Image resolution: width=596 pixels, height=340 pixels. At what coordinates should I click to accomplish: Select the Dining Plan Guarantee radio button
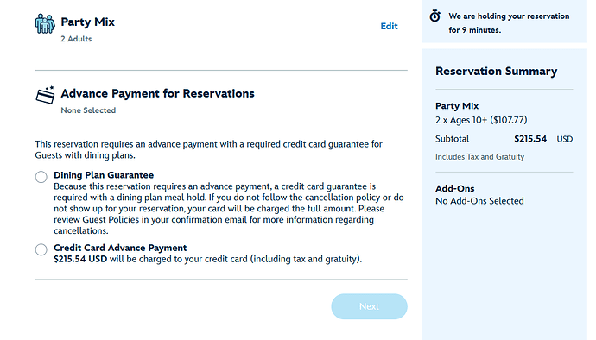point(41,177)
